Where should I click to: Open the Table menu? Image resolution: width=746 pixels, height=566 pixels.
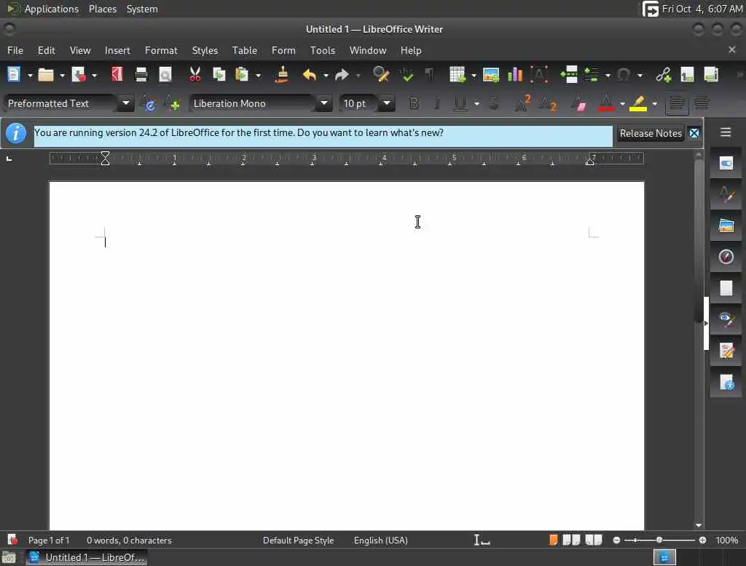point(245,50)
